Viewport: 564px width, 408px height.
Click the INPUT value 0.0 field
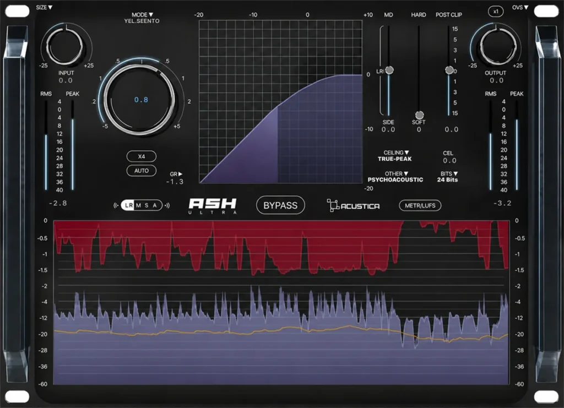(x=66, y=80)
